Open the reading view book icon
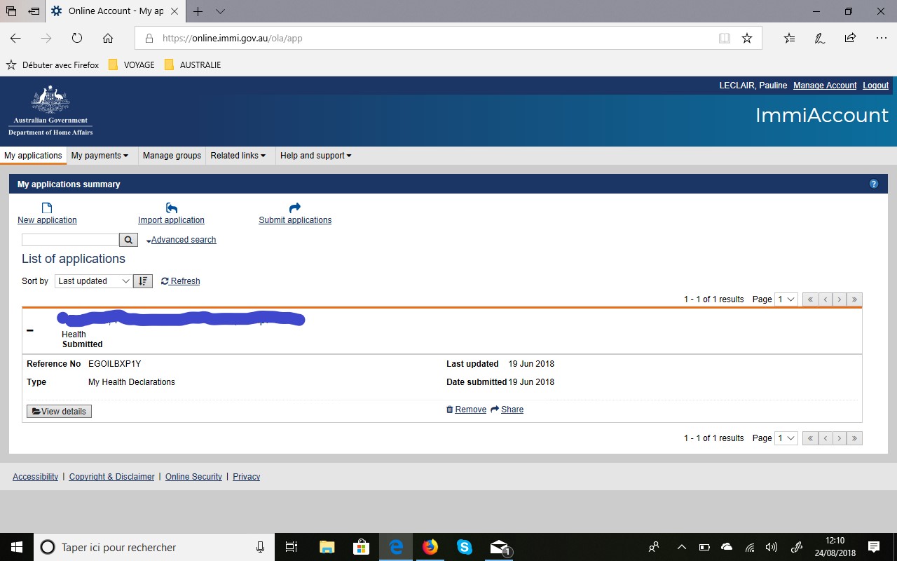The width and height of the screenshot is (897, 561). pos(725,38)
